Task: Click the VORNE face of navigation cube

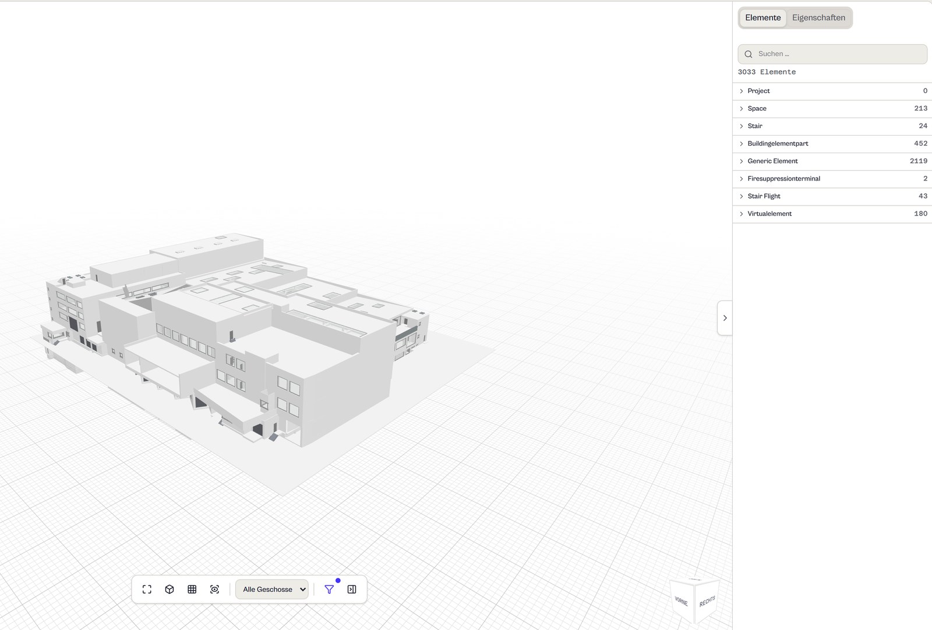Action: [x=682, y=601]
